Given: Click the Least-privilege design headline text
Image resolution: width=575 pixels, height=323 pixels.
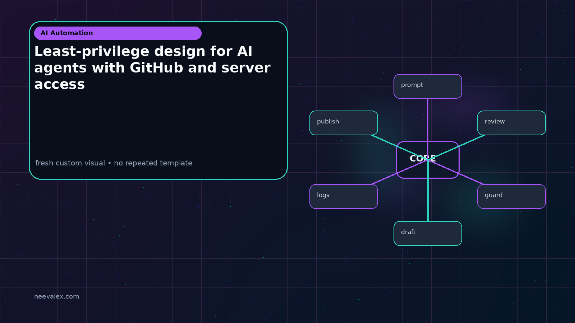Looking at the screenshot, I should [152, 67].
